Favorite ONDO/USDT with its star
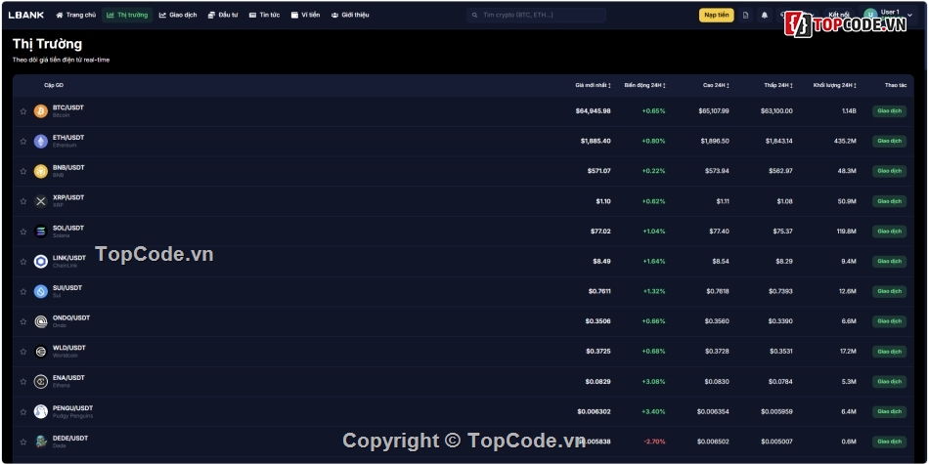 (x=23, y=321)
